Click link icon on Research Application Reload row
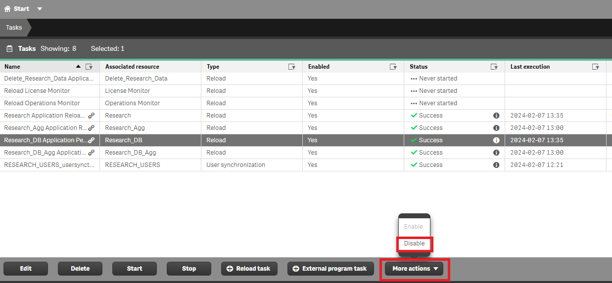 [91, 116]
